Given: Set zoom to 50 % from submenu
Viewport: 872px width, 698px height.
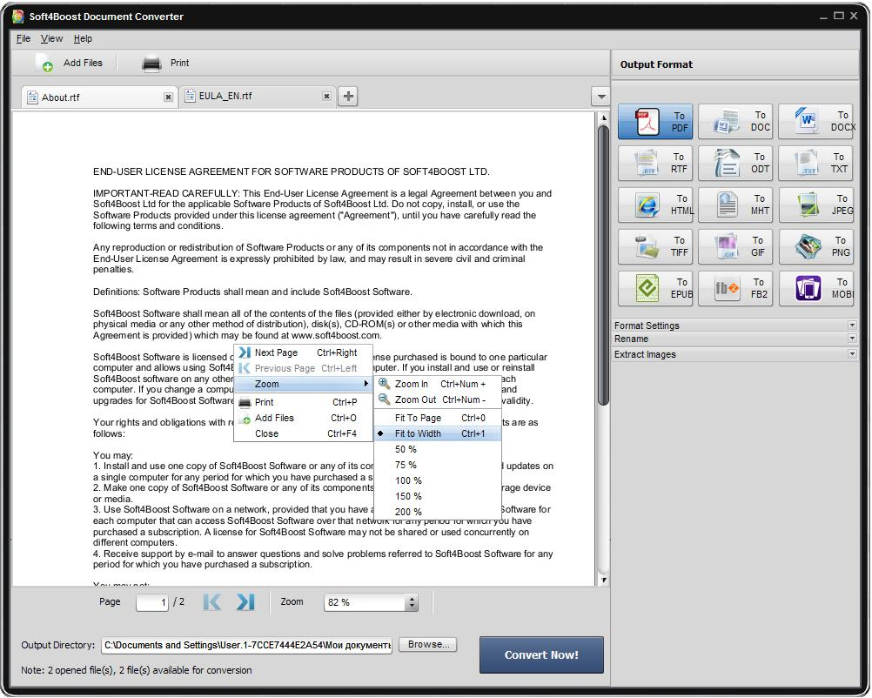Looking at the screenshot, I should (438, 449).
